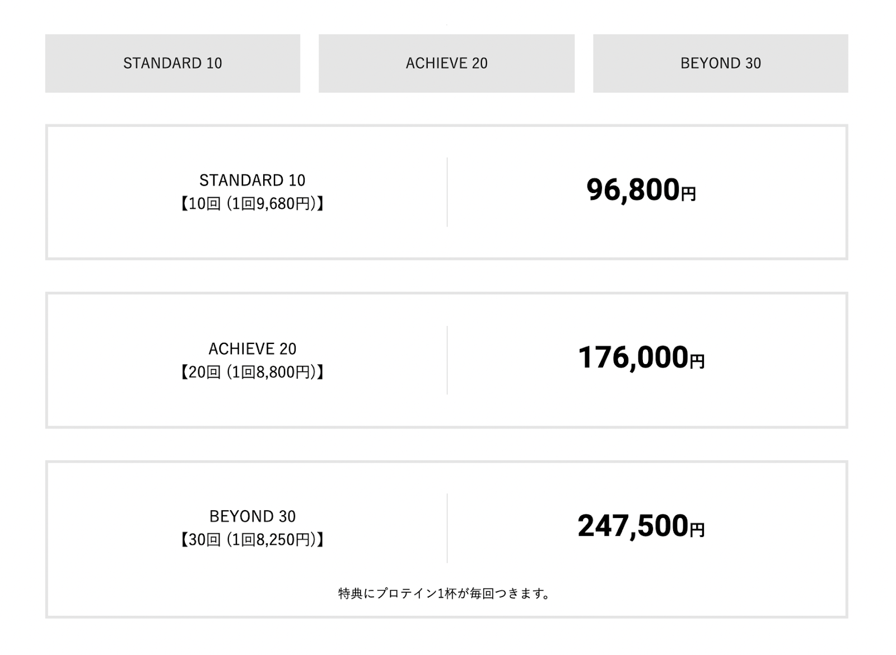
Task: Click the 円 symbol after 176,000
Action: point(697,362)
